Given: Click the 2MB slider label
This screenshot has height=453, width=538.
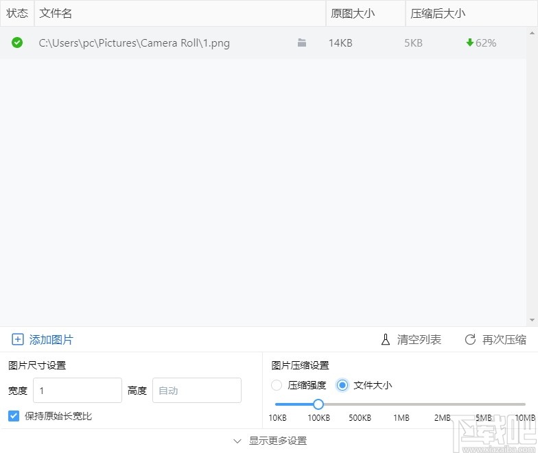Looking at the screenshot, I should (442, 418).
